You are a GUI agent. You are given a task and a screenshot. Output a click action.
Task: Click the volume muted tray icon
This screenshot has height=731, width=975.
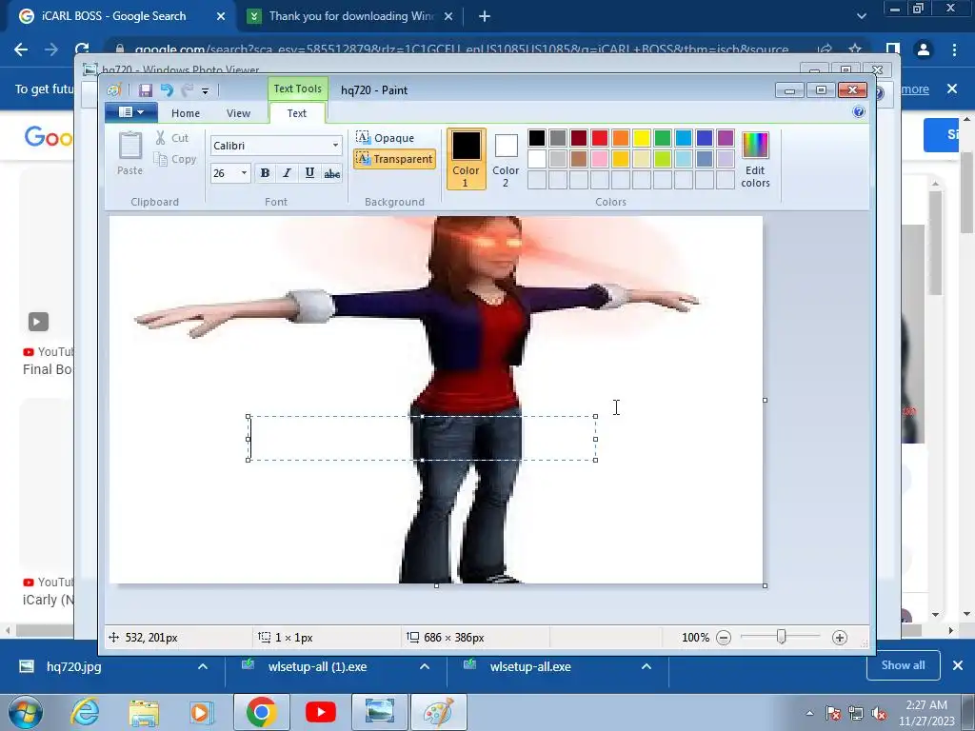(x=879, y=713)
